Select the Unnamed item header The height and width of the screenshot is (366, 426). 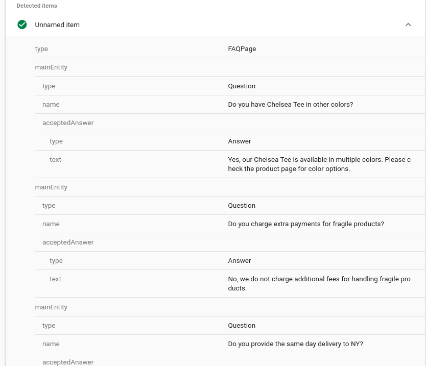pos(57,25)
